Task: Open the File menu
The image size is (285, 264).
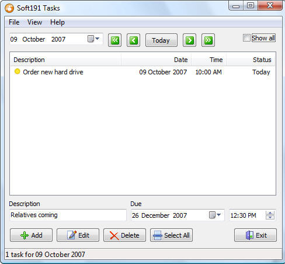Action: 14,22
